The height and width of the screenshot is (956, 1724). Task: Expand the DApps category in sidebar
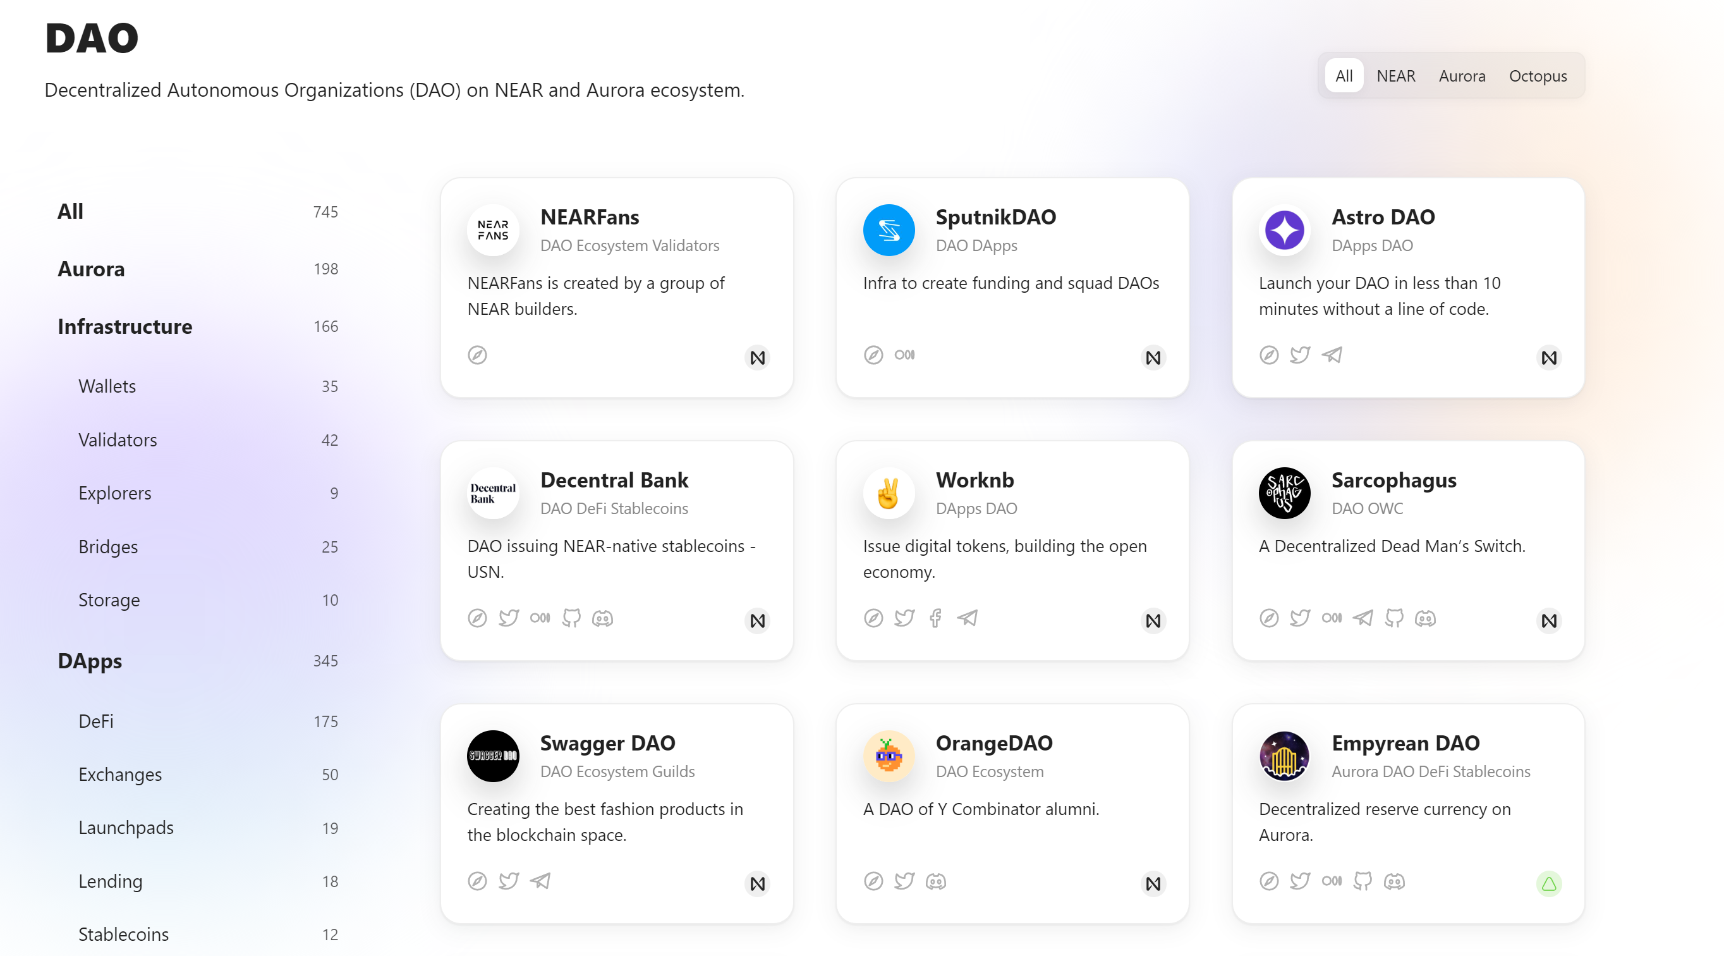tap(90, 661)
